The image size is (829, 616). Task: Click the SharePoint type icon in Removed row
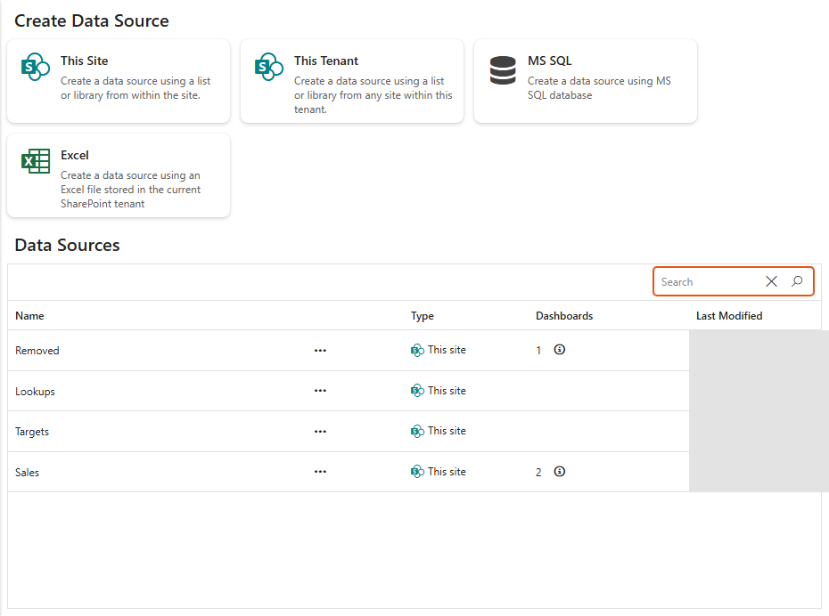coord(417,350)
